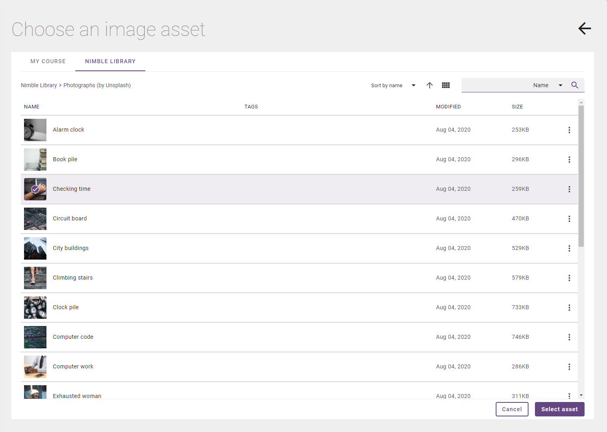Open more options for Alarm clock
The width and height of the screenshot is (607, 432).
coord(569,130)
